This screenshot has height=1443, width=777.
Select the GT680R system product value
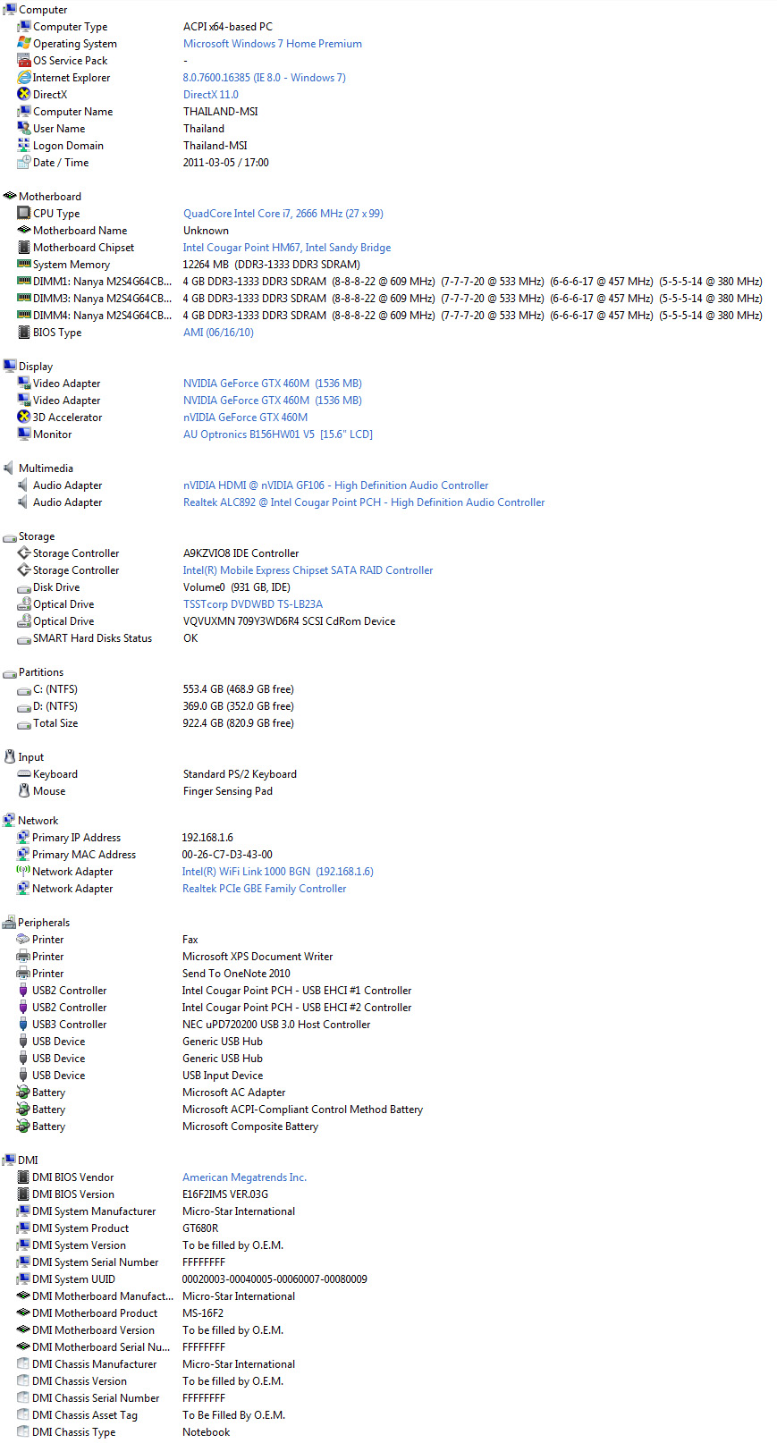(200, 1228)
